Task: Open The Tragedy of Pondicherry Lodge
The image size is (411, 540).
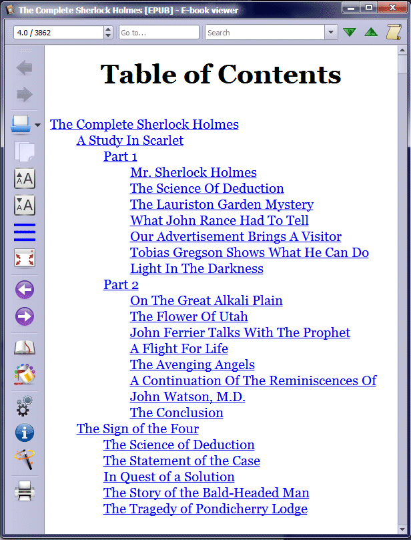Action: point(205,509)
